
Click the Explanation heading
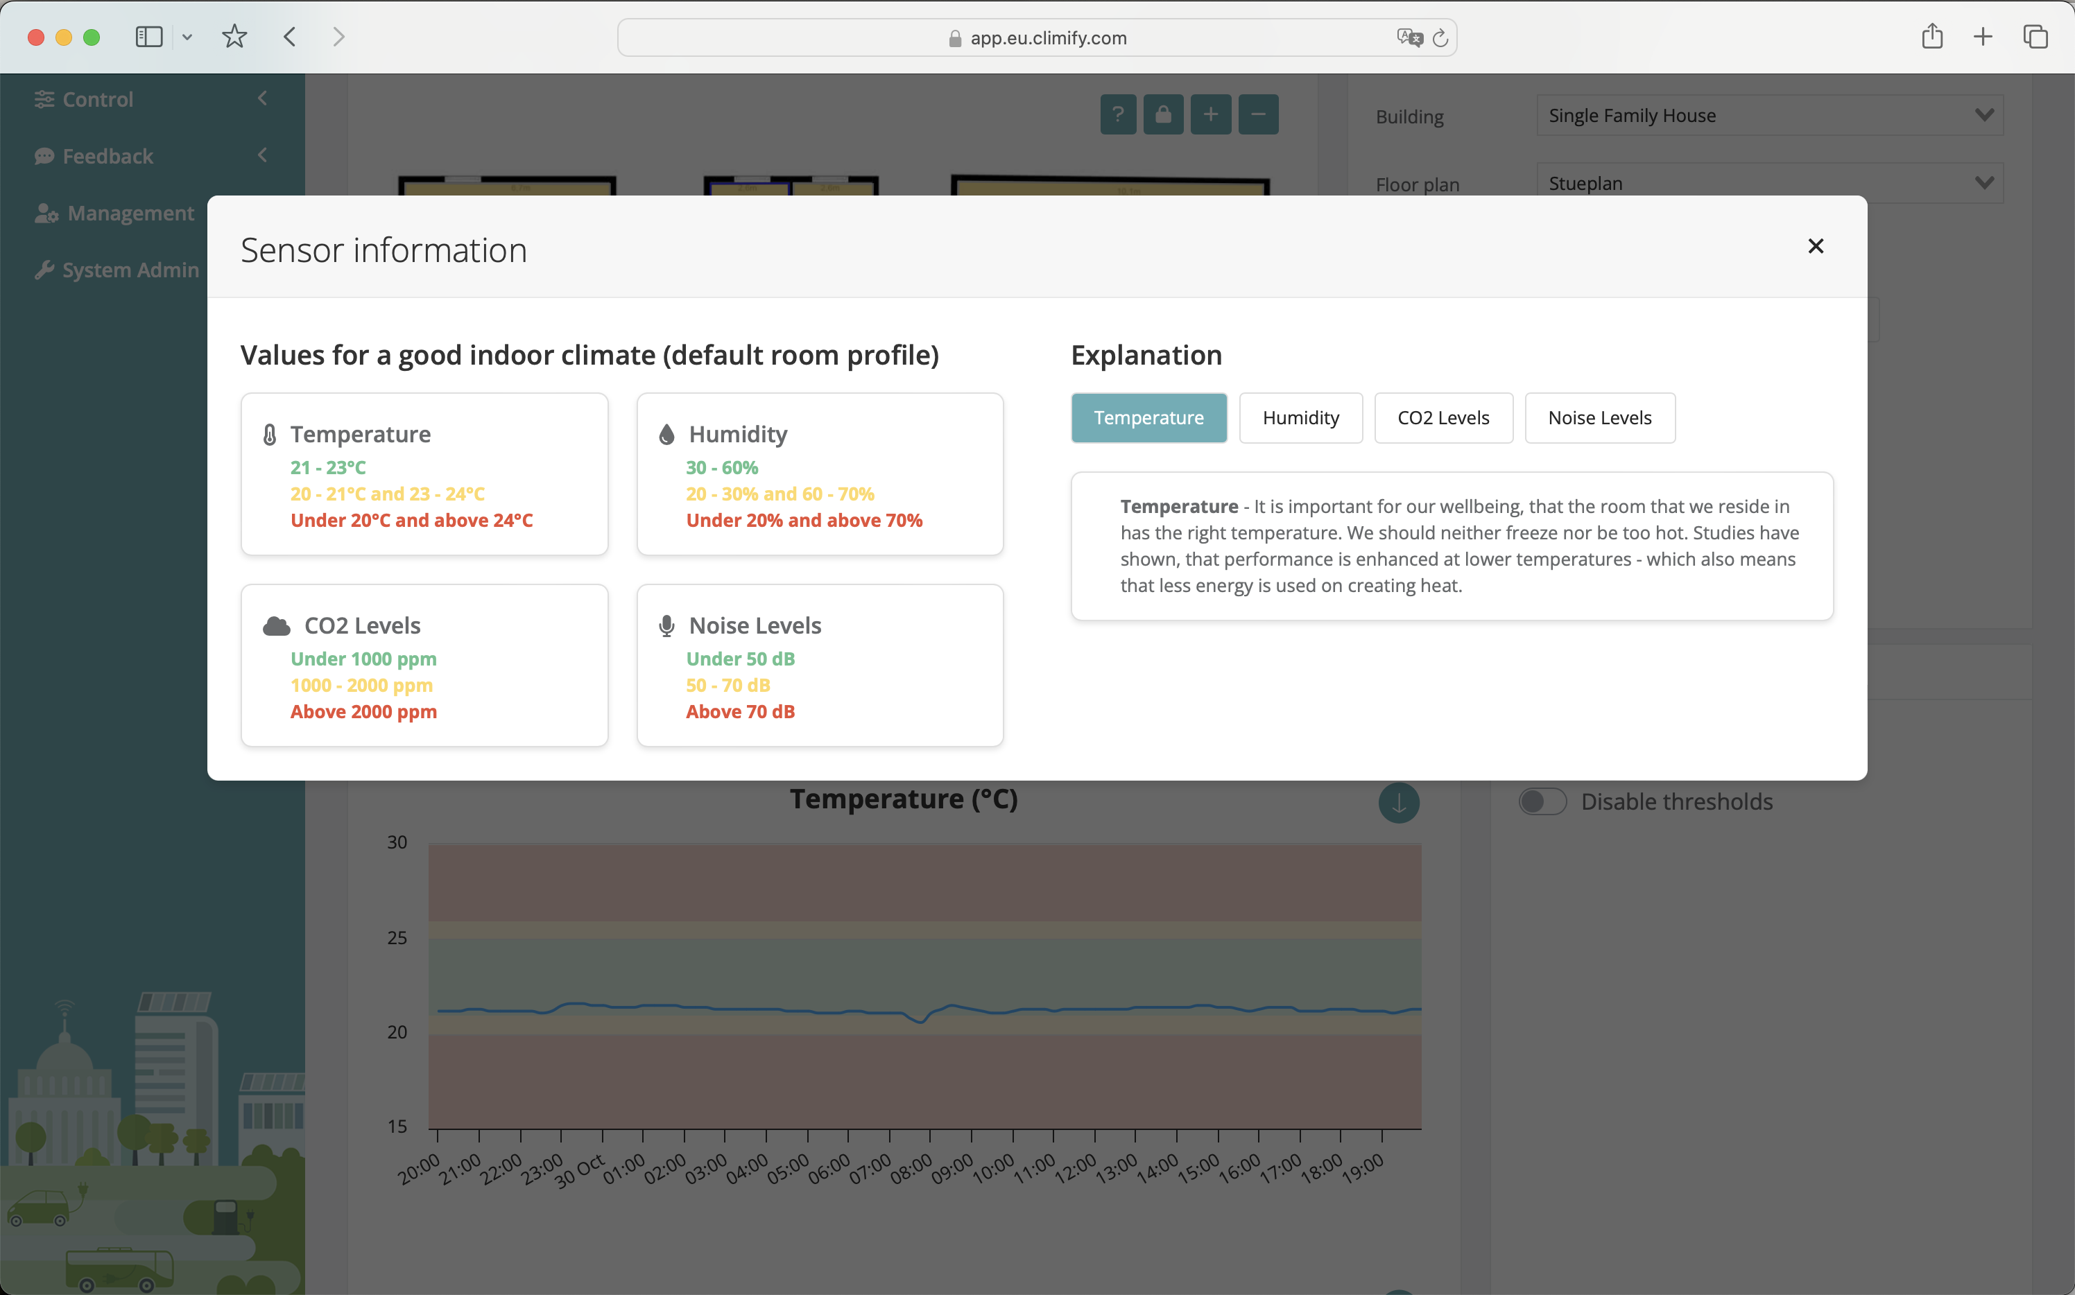click(x=1146, y=356)
